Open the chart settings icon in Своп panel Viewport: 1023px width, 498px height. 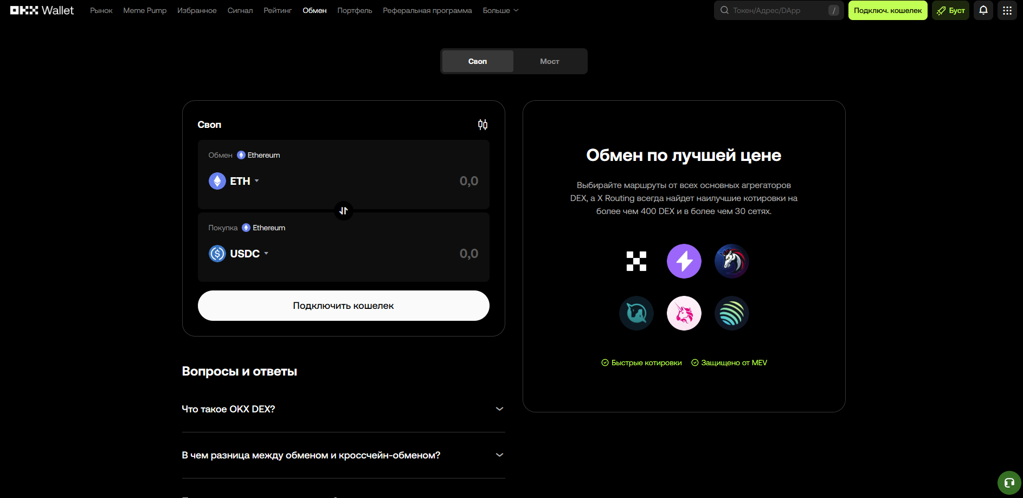tap(482, 125)
